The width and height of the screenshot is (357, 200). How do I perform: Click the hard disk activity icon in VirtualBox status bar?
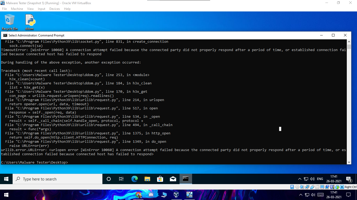click(292, 187)
